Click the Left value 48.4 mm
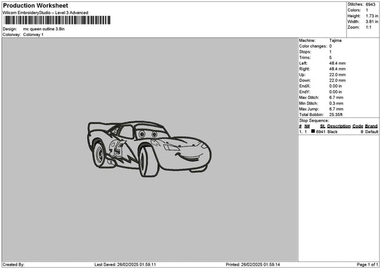This screenshot has height=269, width=381. pyautogui.click(x=337, y=63)
